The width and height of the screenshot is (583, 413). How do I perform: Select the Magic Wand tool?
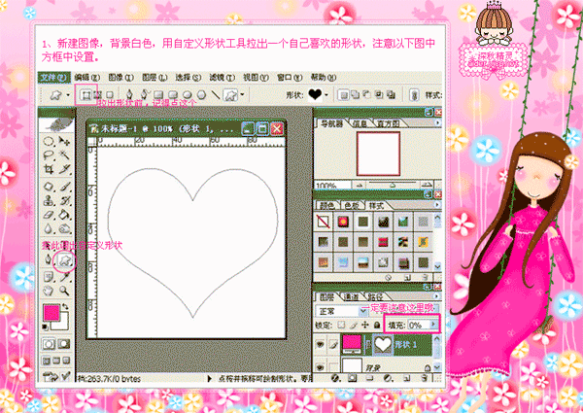point(65,155)
